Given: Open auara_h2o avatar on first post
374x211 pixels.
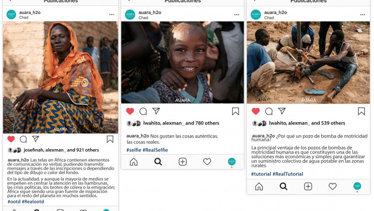Looking at the screenshot, I should click(11, 14).
